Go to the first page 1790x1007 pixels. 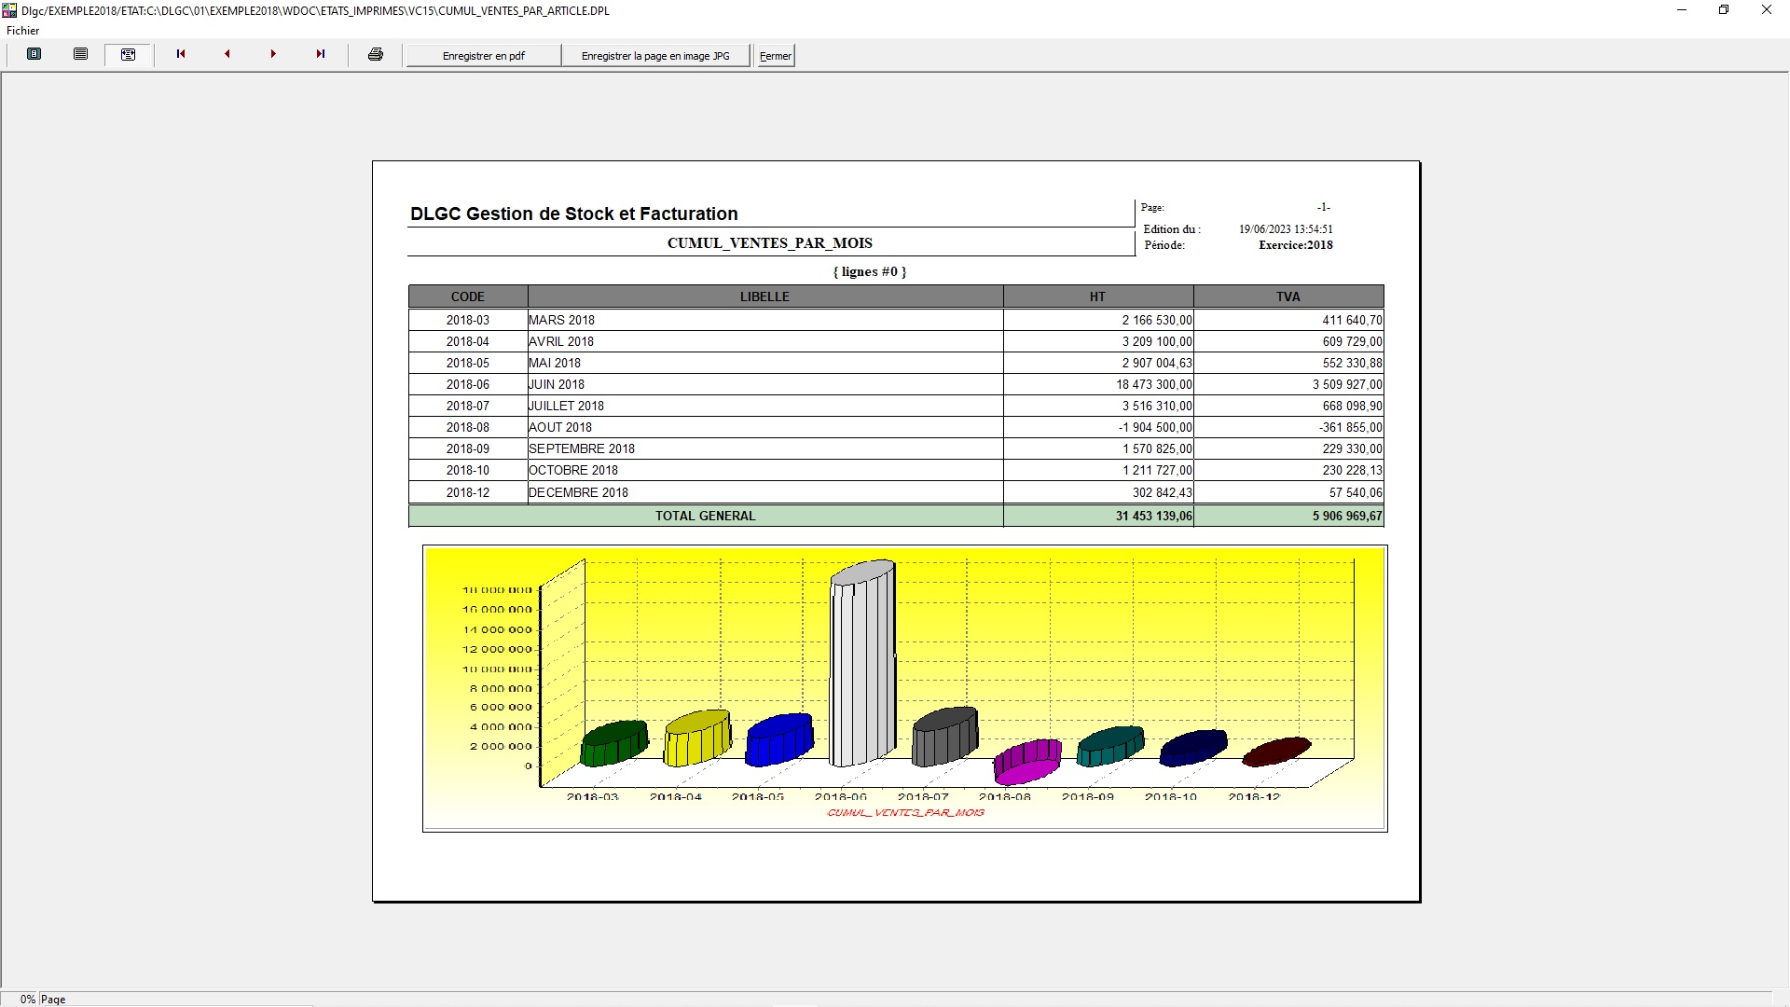[181, 54]
